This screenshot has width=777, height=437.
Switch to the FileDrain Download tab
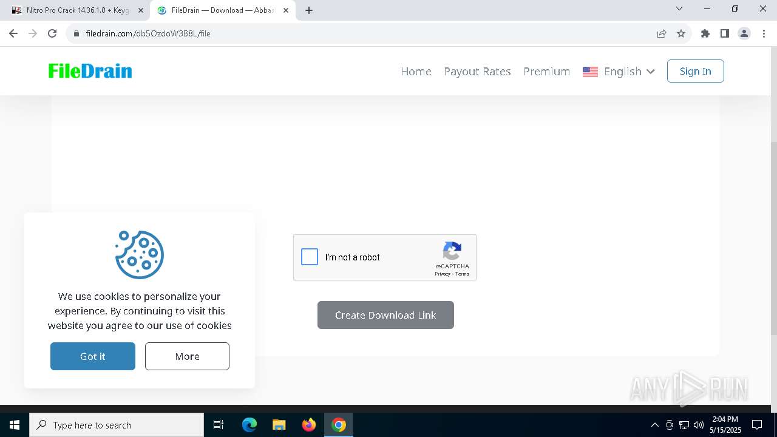coord(222,10)
